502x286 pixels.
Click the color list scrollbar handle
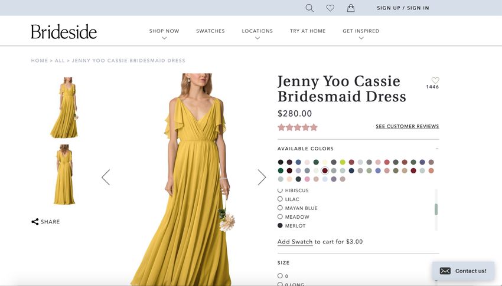coord(436,209)
